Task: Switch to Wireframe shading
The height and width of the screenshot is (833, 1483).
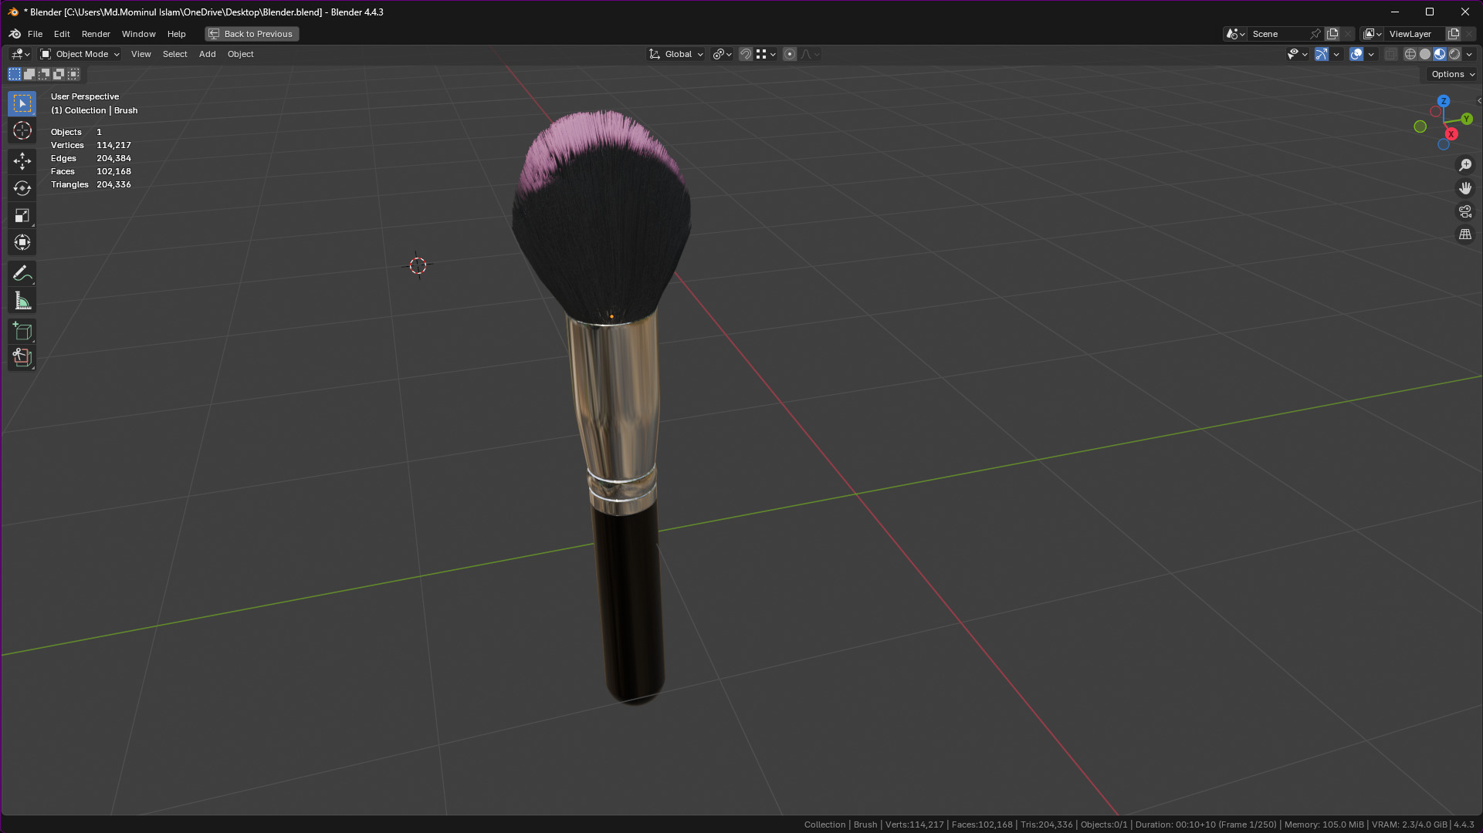Action: click(x=1410, y=54)
